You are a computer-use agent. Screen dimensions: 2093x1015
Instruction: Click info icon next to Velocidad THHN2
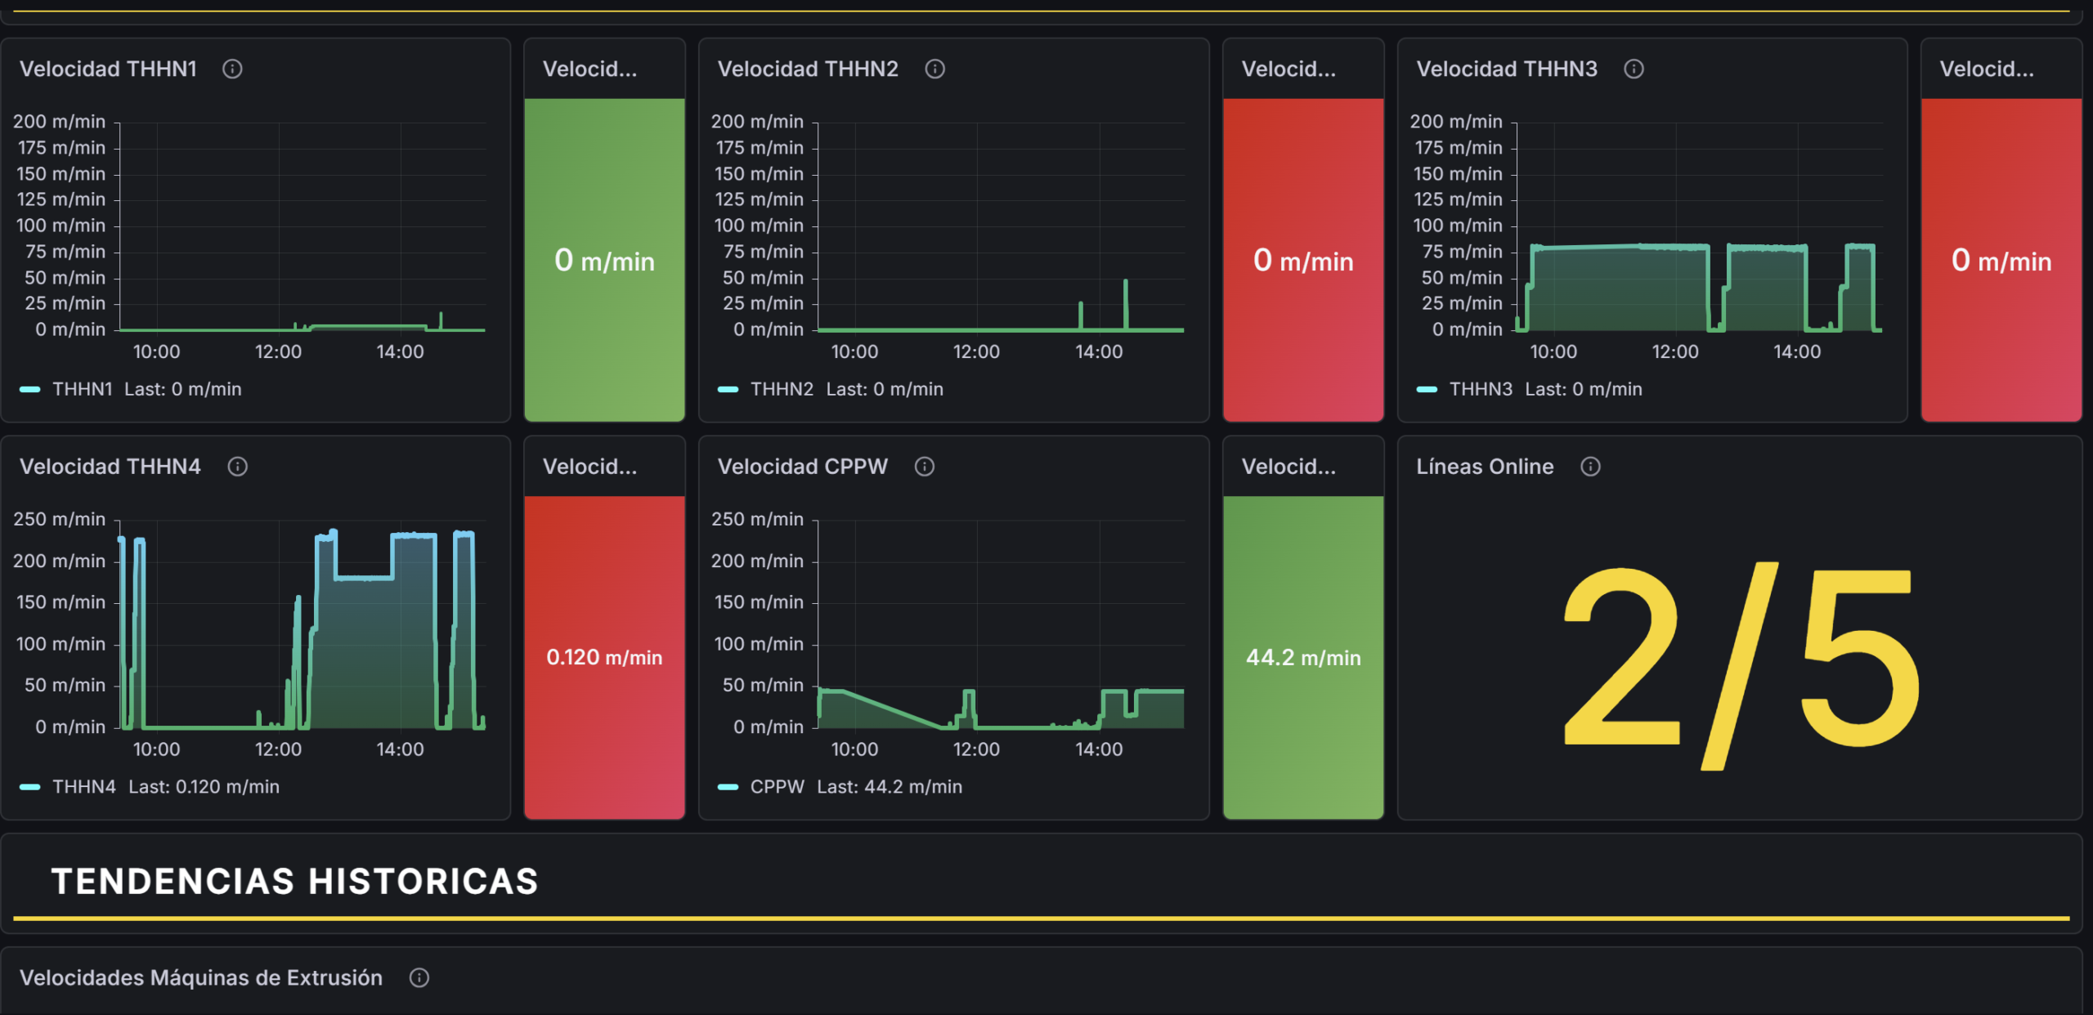934,69
